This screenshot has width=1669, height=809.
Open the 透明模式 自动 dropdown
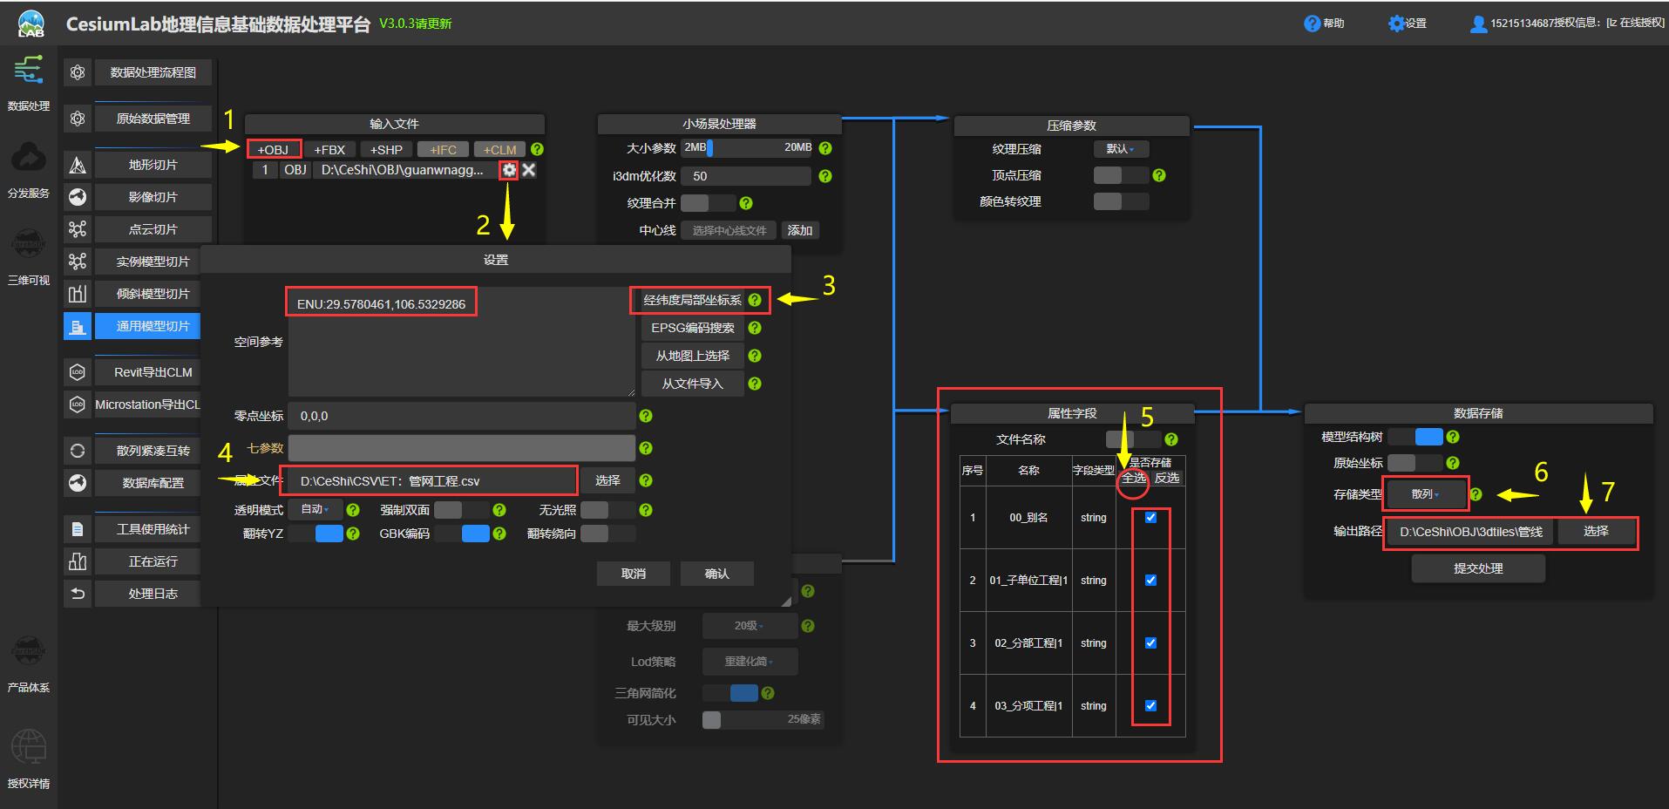pos(315,509)
